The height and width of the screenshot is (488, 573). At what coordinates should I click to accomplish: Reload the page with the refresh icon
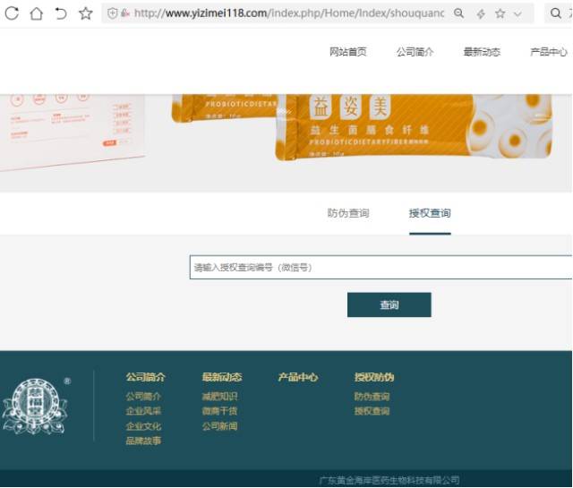(x=12, y=13)
